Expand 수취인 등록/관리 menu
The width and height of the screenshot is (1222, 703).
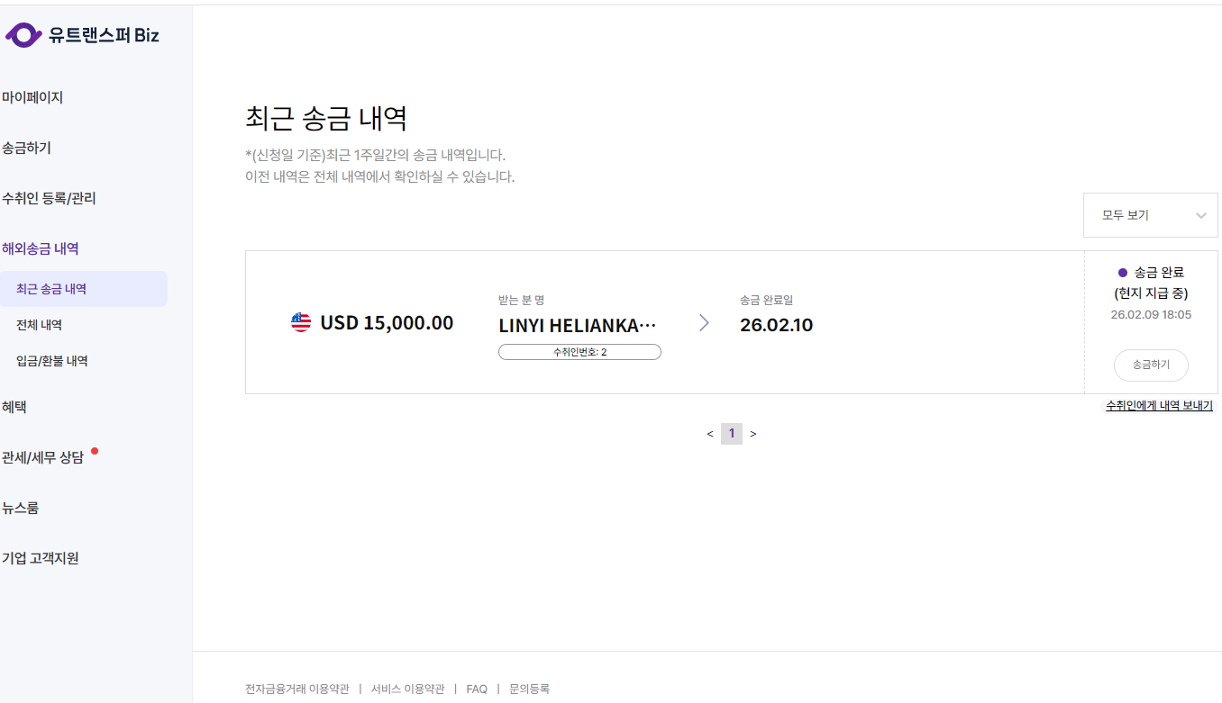49,198
